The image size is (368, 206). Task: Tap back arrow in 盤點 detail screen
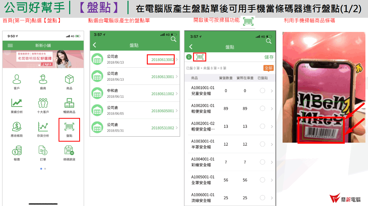click(x=191, y=47)
